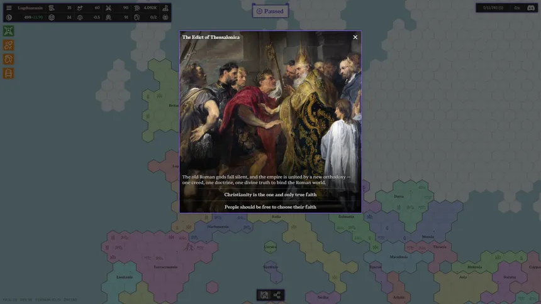The width and height of the screenshot is (541, 304).
Task: Choose 'Christianity is the one and only true faith'
Action: click(270, 195)
